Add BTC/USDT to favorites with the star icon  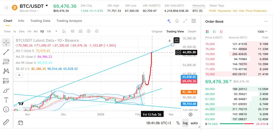point(7,8)
